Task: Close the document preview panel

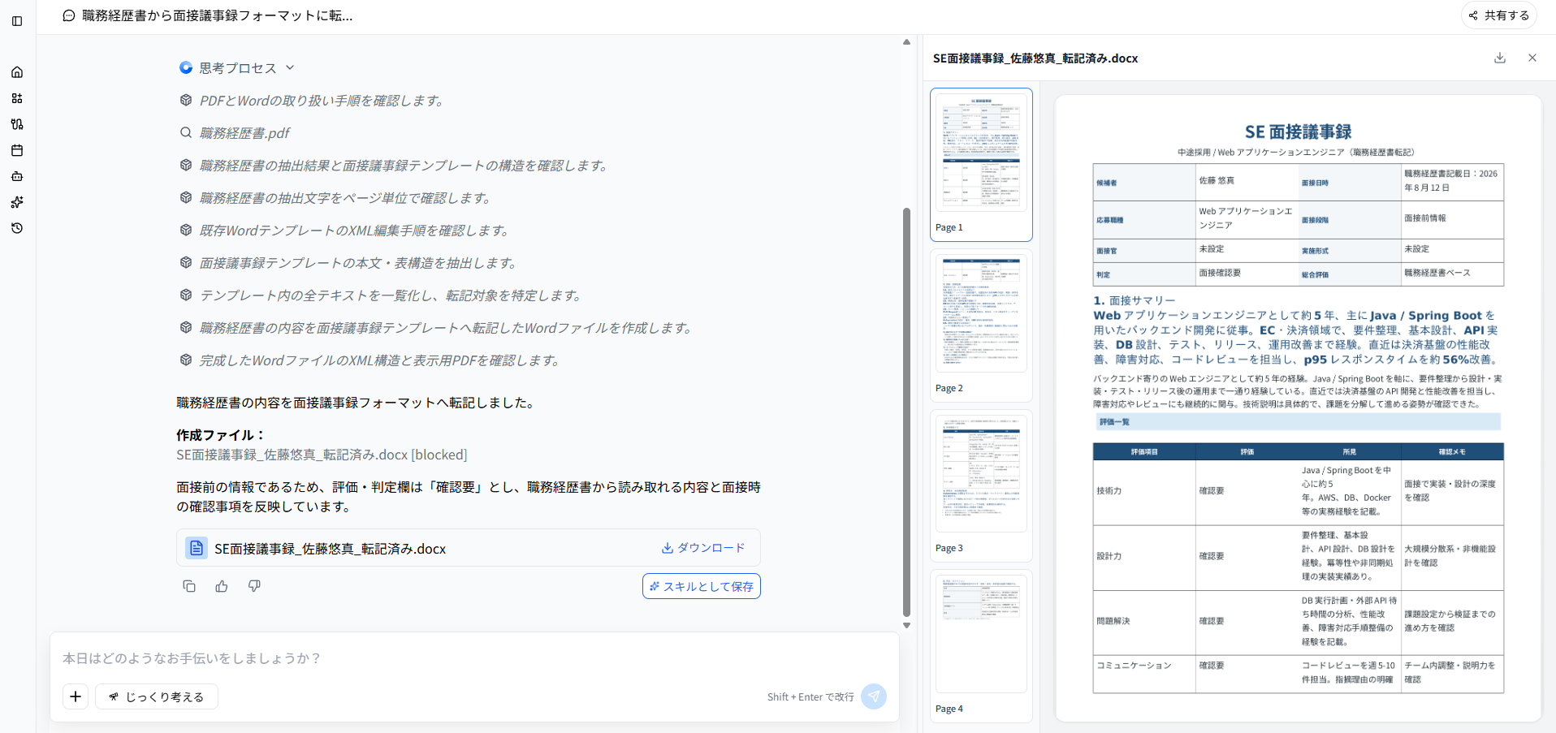Action: [x=1532, y=58]
